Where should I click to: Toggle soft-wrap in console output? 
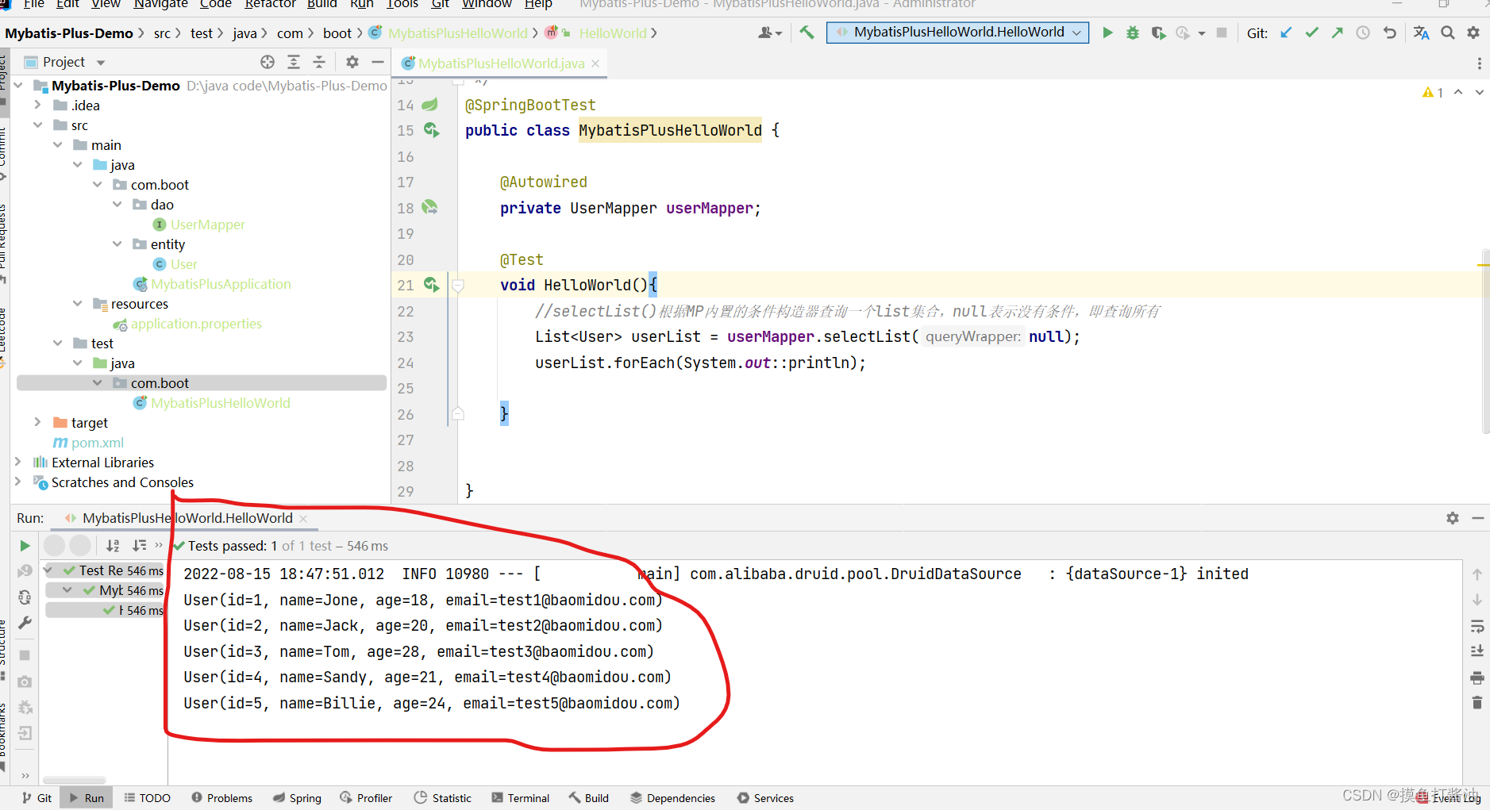click(x=1477, y=626)
